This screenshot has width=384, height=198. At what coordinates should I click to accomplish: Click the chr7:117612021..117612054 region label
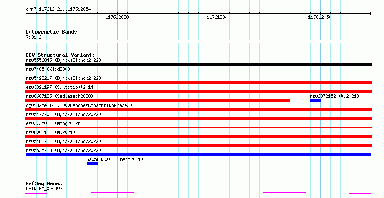point(58,9)
